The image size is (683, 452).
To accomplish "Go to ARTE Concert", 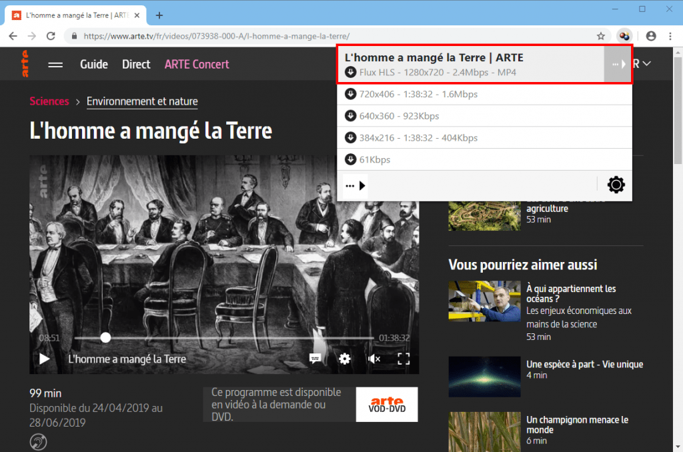I will point(197,65).
